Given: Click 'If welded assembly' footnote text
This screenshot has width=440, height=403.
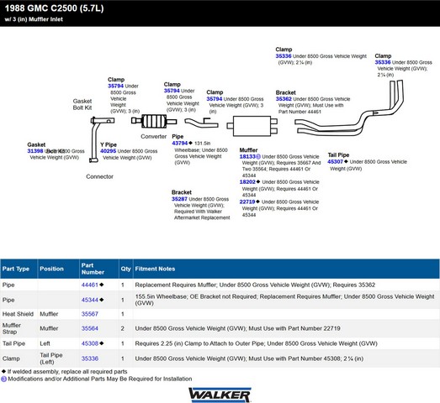Looking at the screenshot, I should [x=67, y=372].
